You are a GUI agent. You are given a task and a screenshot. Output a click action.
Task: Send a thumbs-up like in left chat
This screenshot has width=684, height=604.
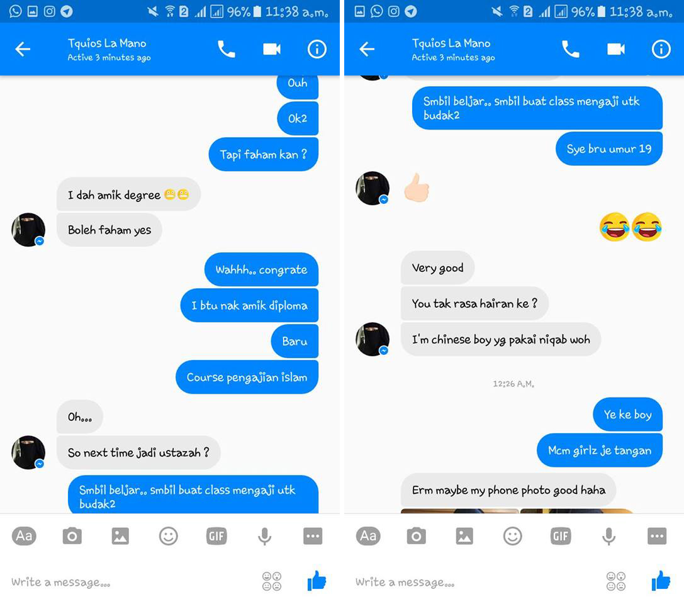[x=317, y=581]
